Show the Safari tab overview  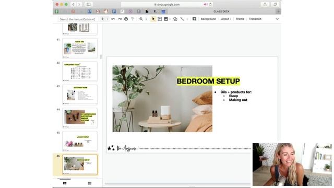[275, 4]
